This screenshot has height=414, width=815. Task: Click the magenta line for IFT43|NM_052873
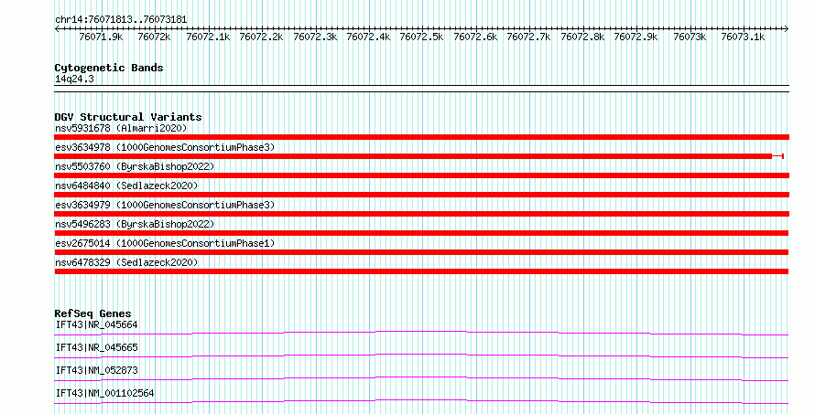coord(421,378)
